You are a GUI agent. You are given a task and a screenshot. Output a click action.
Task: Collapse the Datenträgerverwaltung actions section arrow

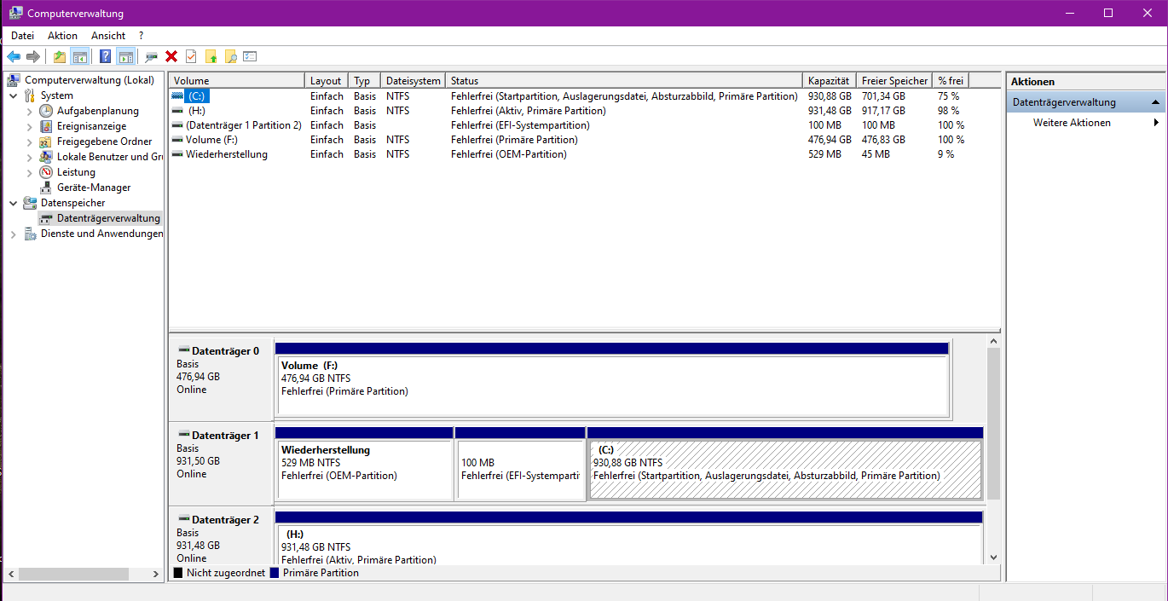(x=1155, y=102)
